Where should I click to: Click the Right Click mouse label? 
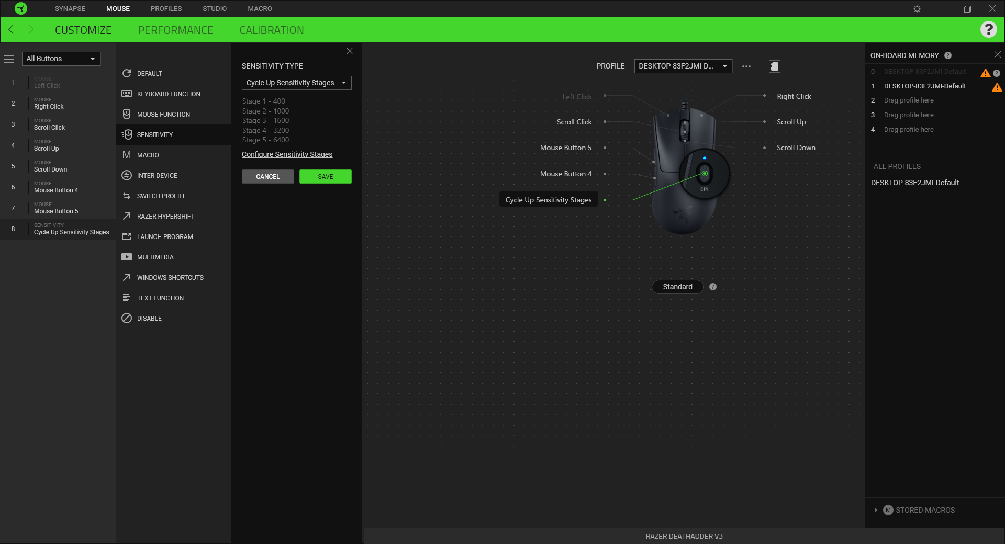pyautogui.click(x=794, y=96)
